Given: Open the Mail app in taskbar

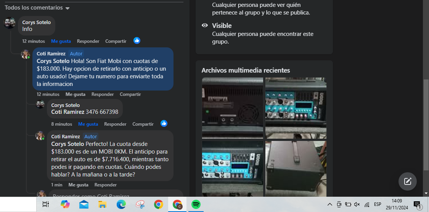Looking at the screenshot, I should (x=84, y=205).
